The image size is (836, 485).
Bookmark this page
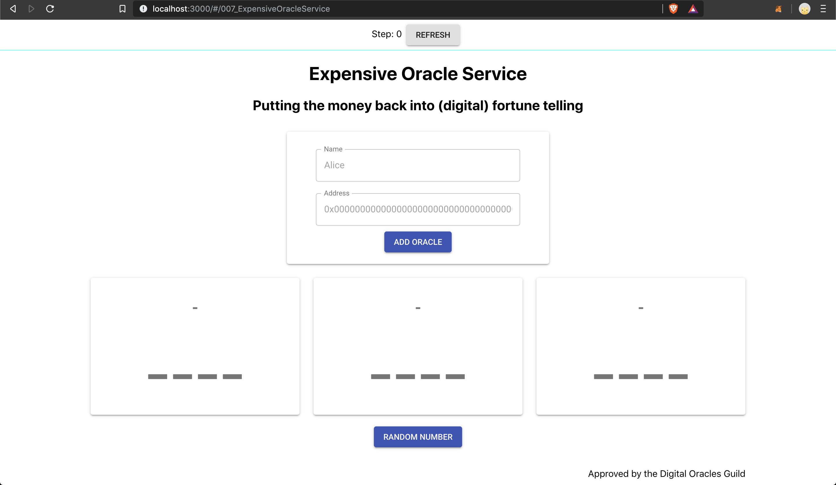click(122, 9)
